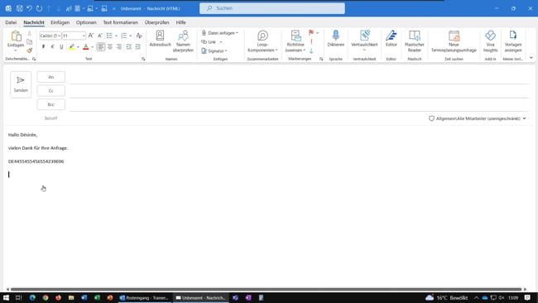Click the Einfügen paste clipboard icon
The image size is (538, 303).
tap(16, 36)
